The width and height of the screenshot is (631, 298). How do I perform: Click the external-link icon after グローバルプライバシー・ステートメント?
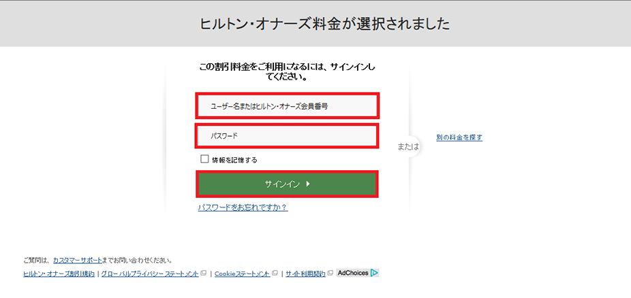coord(203,273)
